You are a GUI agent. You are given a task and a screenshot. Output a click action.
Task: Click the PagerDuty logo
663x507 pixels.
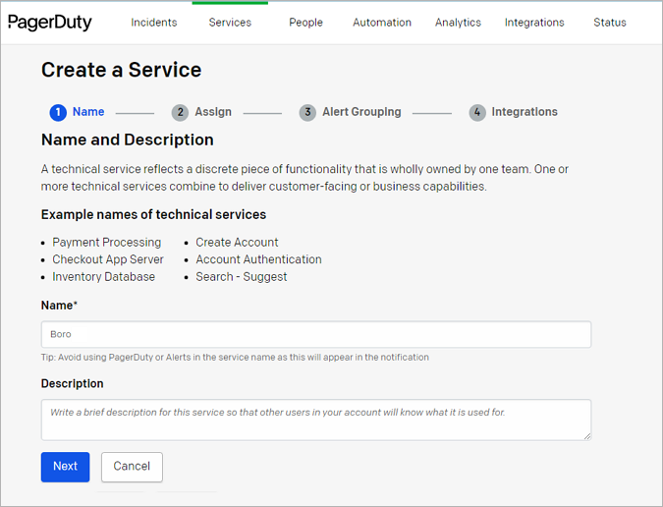[x=50, y=23]
